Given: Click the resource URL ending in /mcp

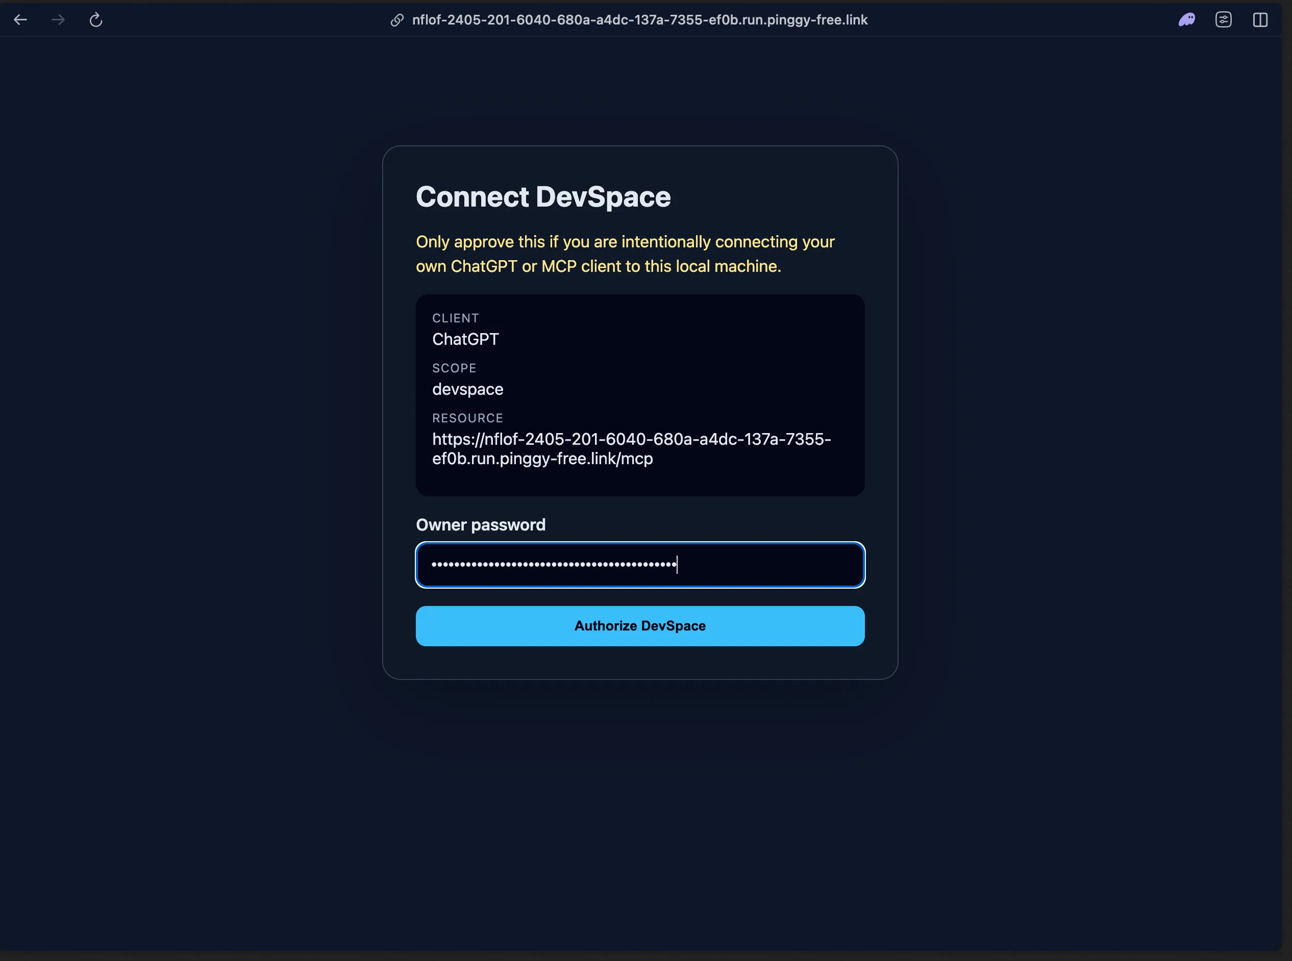Looking at the screenshot, I should click(631, 448).
